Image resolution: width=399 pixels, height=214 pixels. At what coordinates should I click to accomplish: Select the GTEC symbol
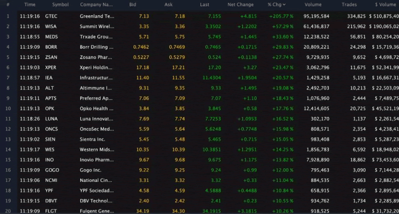point(51,16)
